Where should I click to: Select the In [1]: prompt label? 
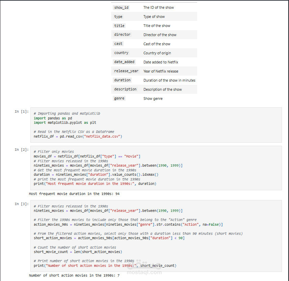pos(22,112)
